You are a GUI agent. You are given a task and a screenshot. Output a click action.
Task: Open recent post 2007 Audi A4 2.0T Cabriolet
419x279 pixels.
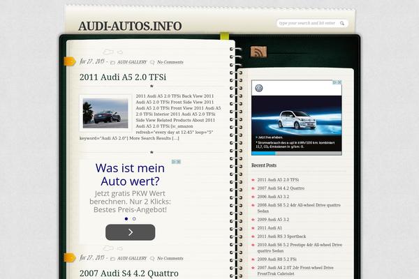[295, 271]
